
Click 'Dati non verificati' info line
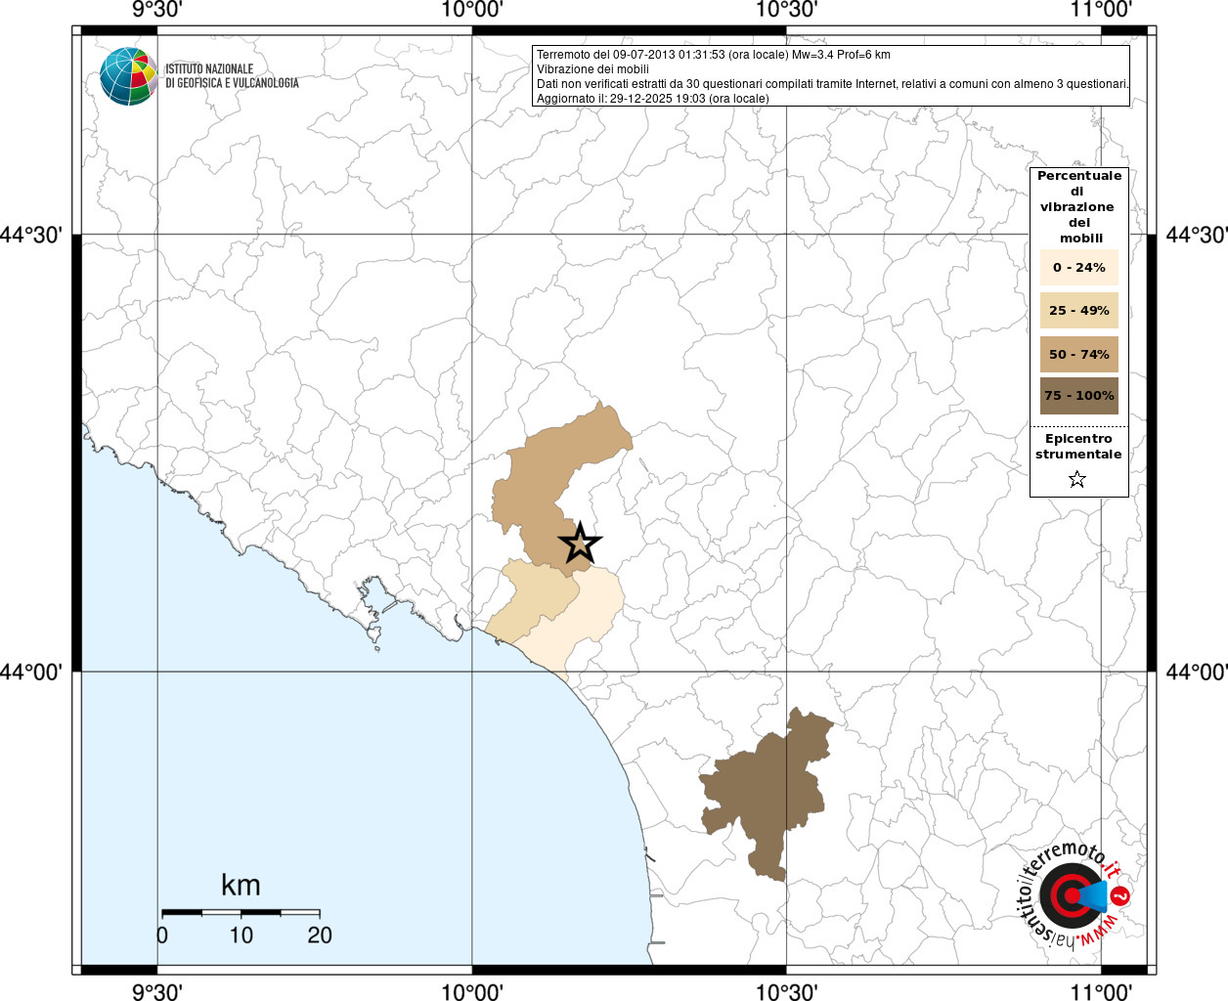(x=833, y=84)
